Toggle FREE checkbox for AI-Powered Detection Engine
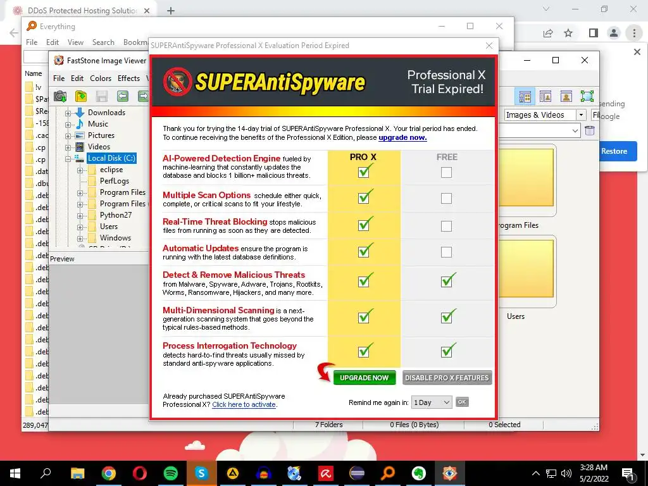The width and height of the screenshot is (648, 486). coord(446,172)
